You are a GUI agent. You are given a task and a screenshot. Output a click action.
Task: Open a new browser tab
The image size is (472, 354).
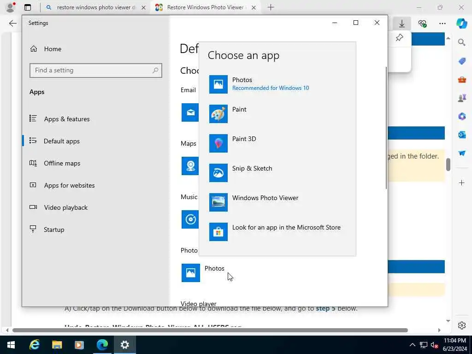271,7
